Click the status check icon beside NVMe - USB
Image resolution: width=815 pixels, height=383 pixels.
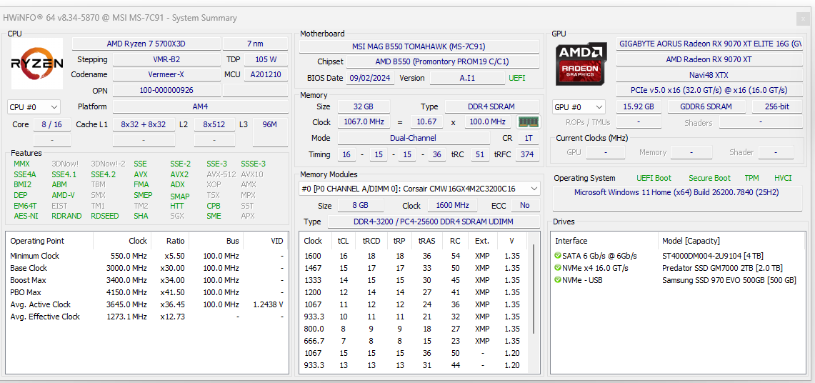pos(559,280)
